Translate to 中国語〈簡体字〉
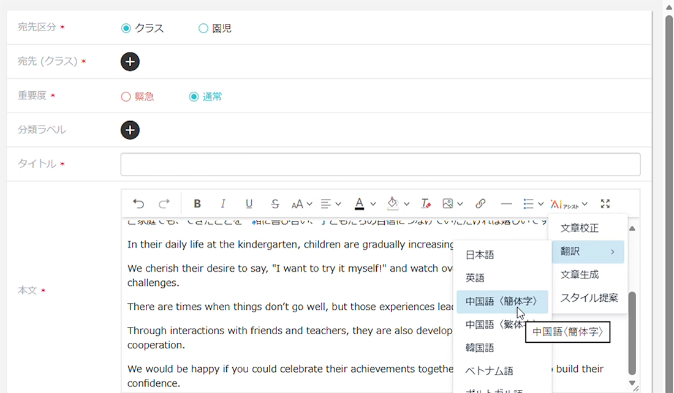The width and height of the screenshot is (674, 393). 502,302
